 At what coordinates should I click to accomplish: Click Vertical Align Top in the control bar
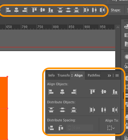tap(34, 10)
